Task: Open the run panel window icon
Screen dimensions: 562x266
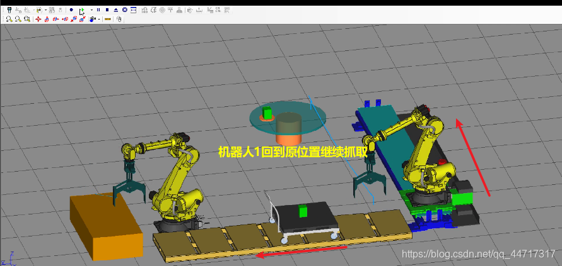Action: tap(133, 10)
